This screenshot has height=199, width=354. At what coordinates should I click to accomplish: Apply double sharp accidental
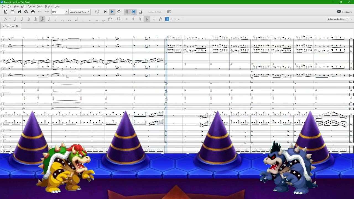click(126, 19)
